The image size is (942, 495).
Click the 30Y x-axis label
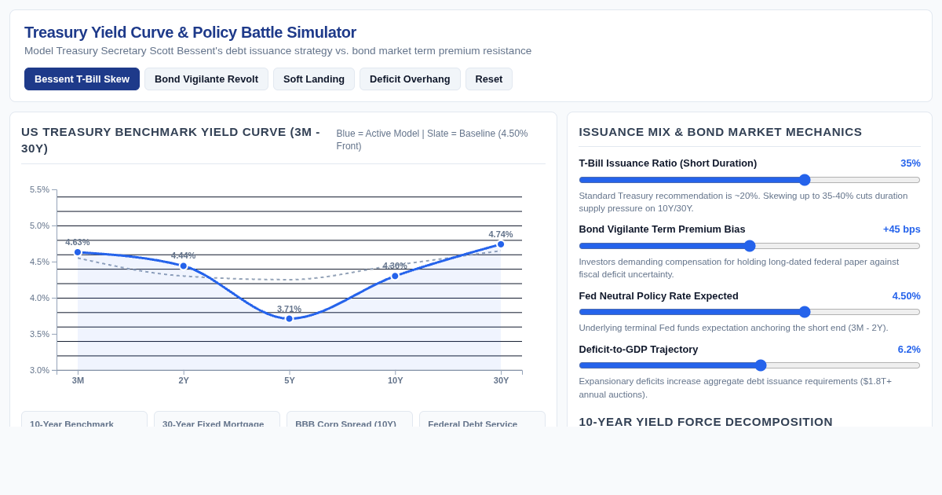pyautogui.click(x=501, y=380)
